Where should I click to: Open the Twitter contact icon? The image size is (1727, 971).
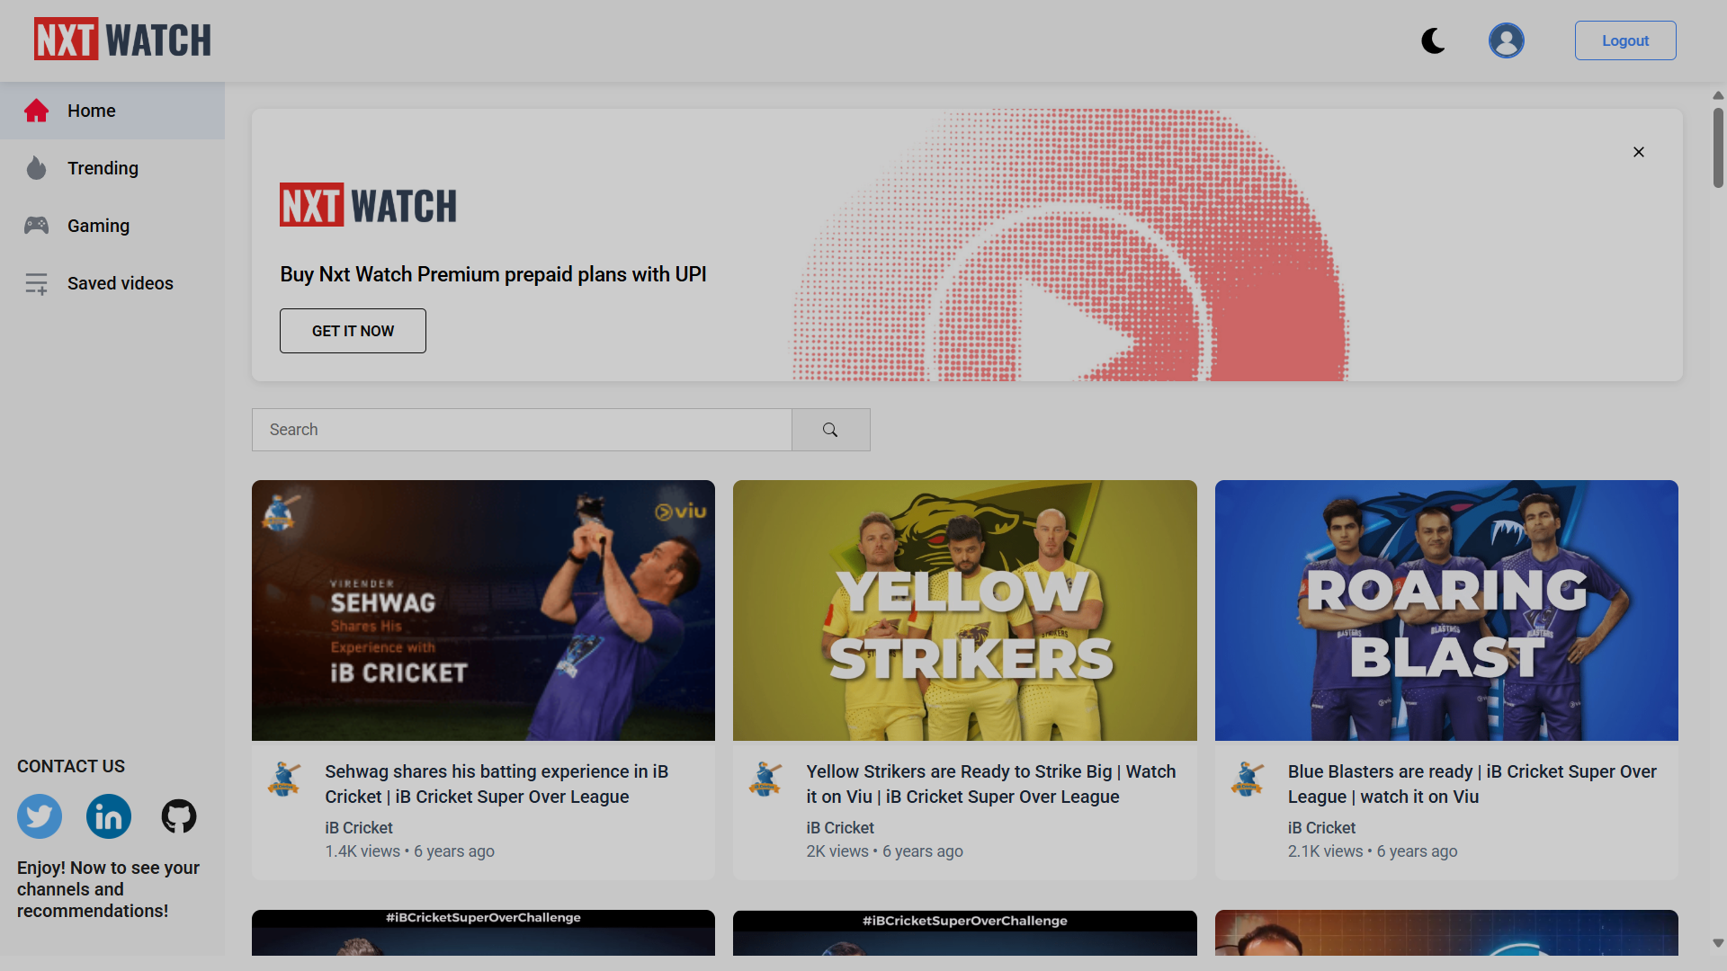coord(40,816)
